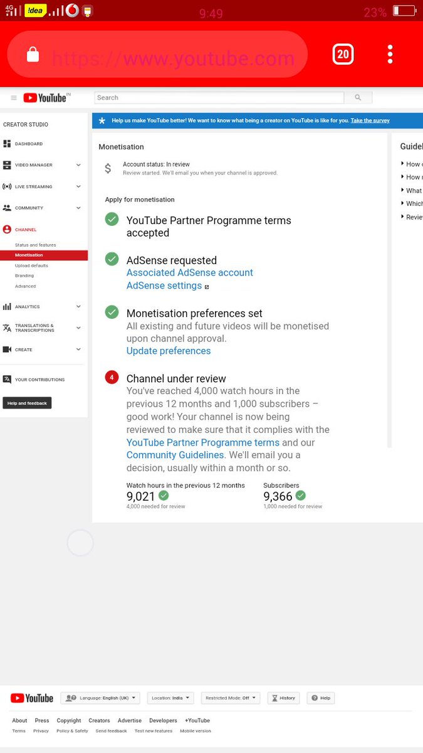This screenshot has width=423, height=753.
Task: Open Upload defaults in sidebar
Action: [31, 265]
